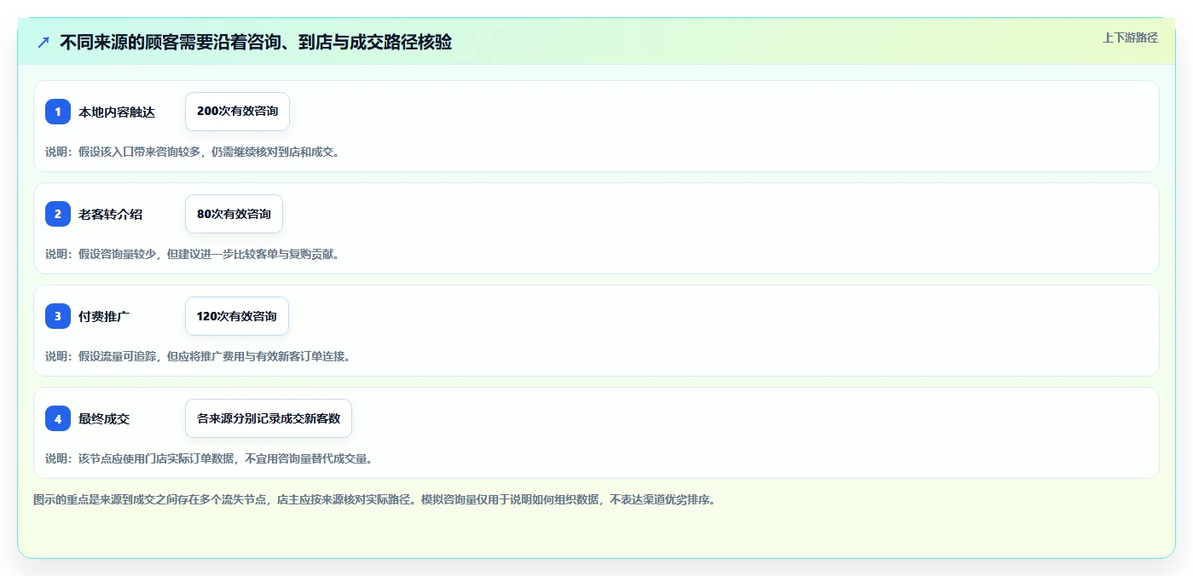The height and width of the screenshot is (576, 1193).
Task: Click the footer caption 图示的重点是来源到成交之间
Action: [374, 499]
